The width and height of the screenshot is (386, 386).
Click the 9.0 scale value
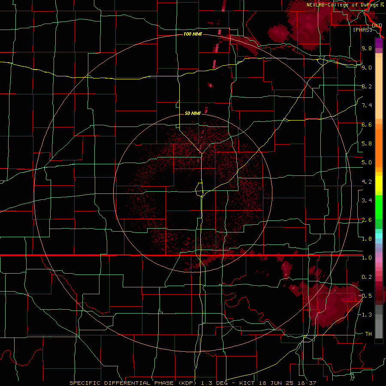coord(367,67)
